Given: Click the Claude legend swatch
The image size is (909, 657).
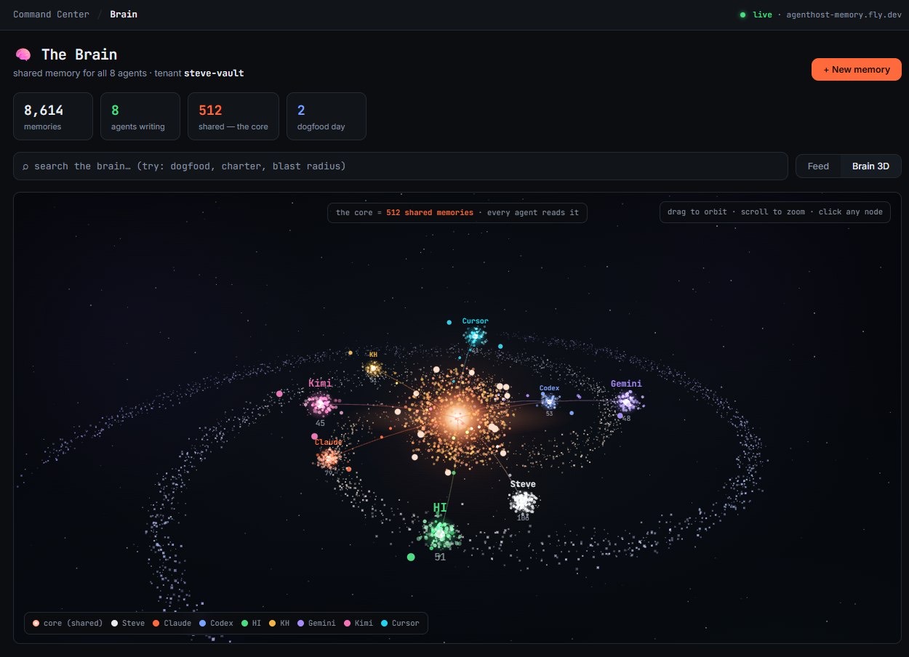Looking at the screenshot, I should [x=156, y=623].
